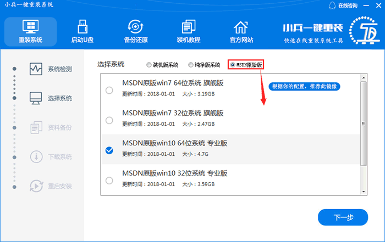Open the 启动U盘 tab
The width and height of the screenshot is (385, 242).
(82, 32)
